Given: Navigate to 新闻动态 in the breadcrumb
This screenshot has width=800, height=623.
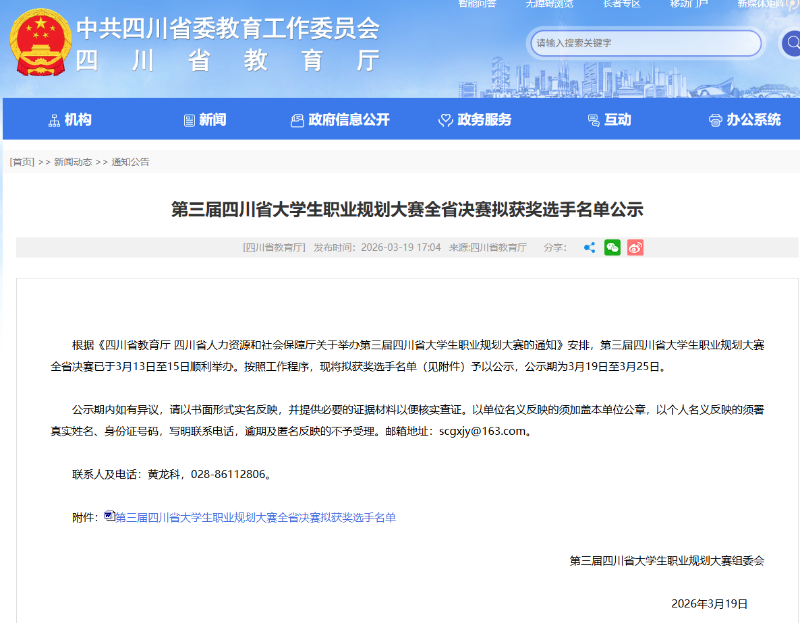Looking at the screenshot, I should pyautogui.click(x=73, y=162).
